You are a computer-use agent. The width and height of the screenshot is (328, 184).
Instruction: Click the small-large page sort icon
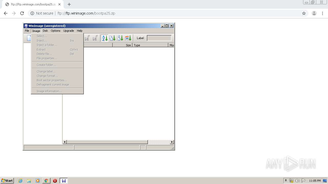(120, 38)
